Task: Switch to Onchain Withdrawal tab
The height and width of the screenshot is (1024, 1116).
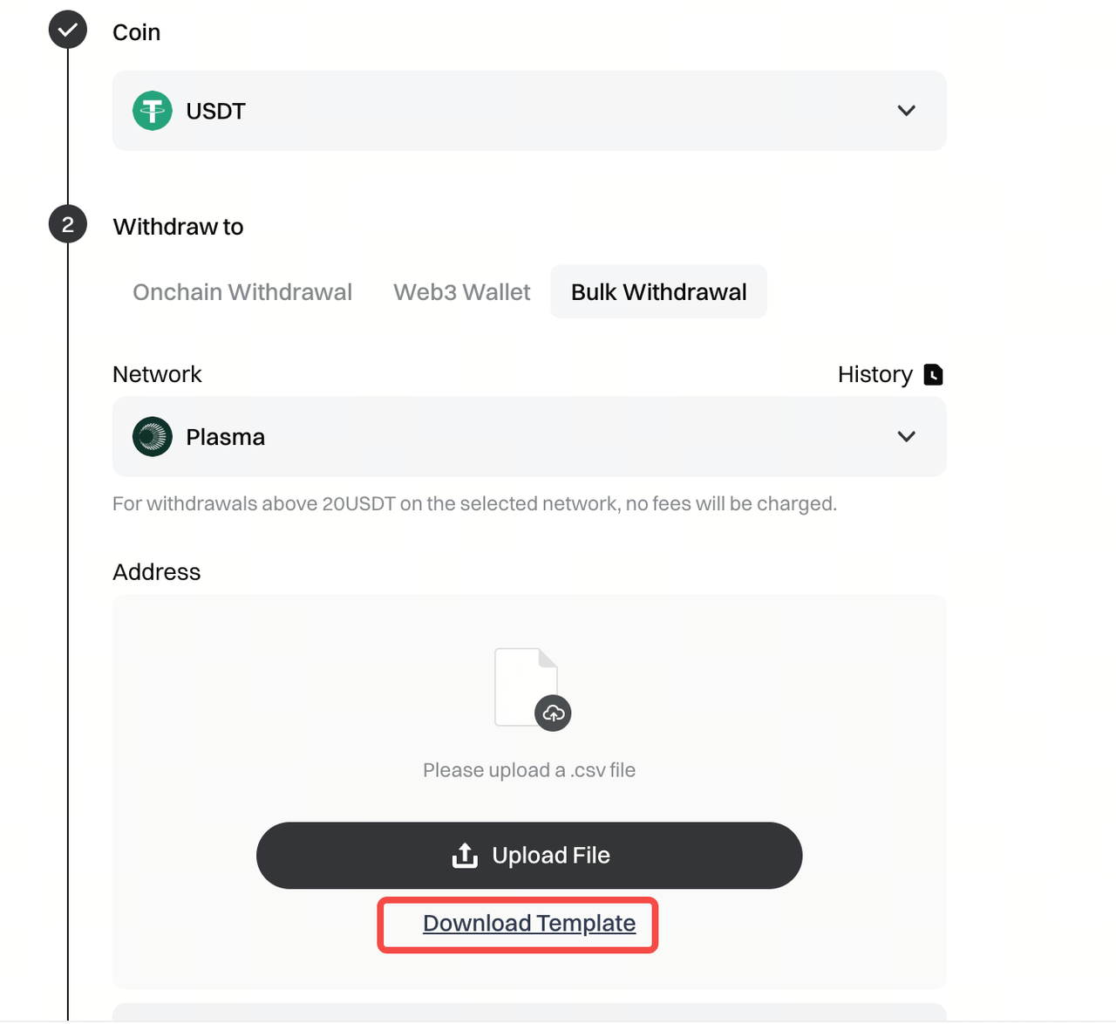Action: [x=242, y=292]
